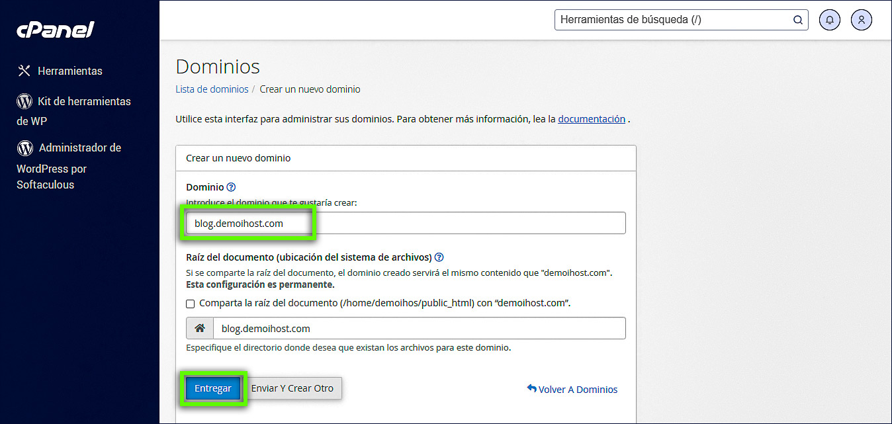This screenshot has width=892, height=424.
Task: Click the search magnifier icon
Action: [x=797, y=20]
